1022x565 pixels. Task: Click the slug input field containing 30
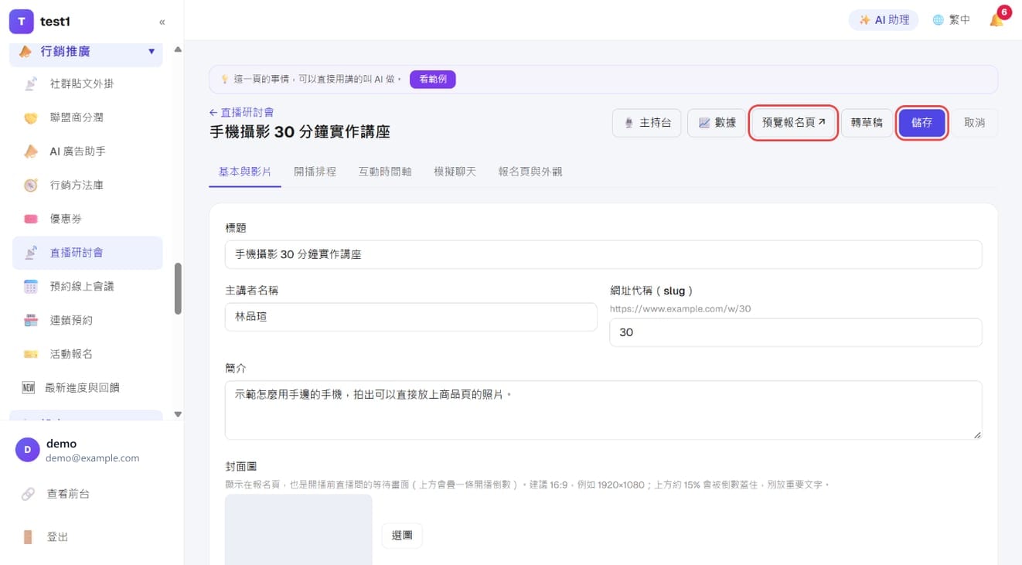[x=795, y=332]
